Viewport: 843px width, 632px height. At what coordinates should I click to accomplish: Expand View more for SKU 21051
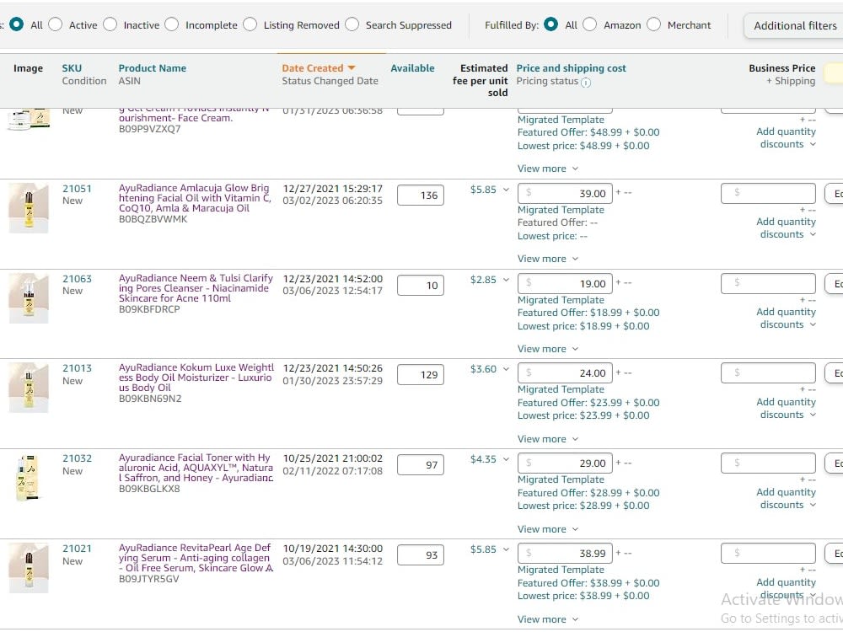pos(548,259)
